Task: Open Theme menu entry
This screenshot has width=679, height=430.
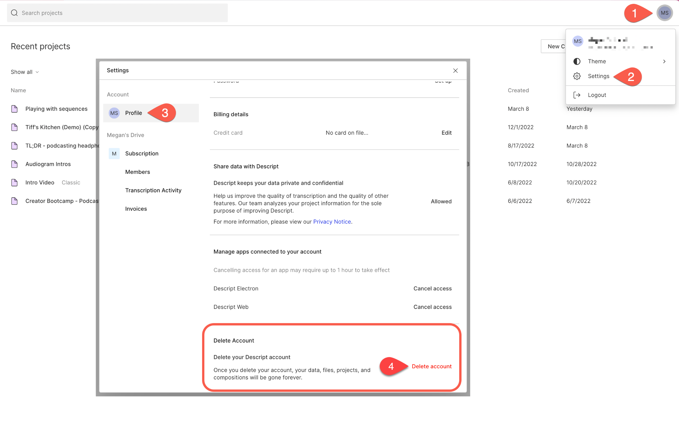Action: coord(620,61)
